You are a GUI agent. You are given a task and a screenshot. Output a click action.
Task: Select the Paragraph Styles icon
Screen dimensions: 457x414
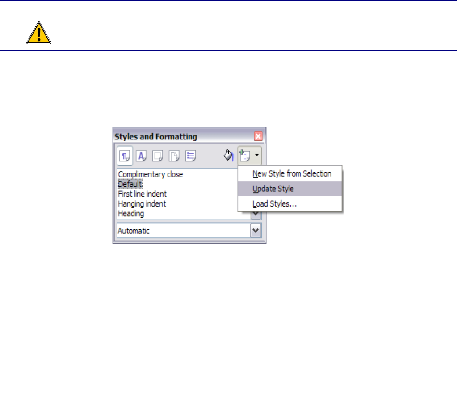[125, 156]
